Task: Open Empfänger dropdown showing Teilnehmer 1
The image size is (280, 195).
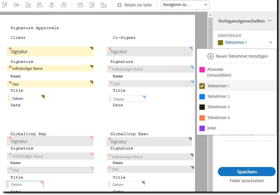Action: [245, 43]
